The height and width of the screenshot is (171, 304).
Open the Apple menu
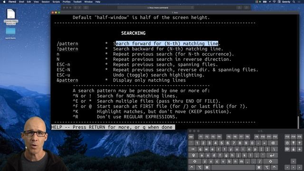point(4,2)
